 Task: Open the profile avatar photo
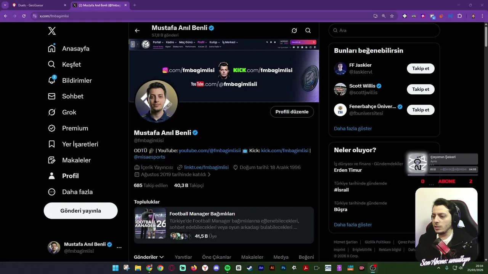[x=156, y=101]
